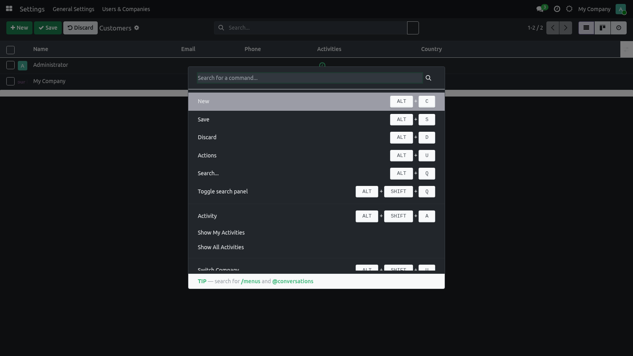The height and width of the screenshot is (356, 633).
Task: Open the Users & Companies menu
Action: pos(126,9)
